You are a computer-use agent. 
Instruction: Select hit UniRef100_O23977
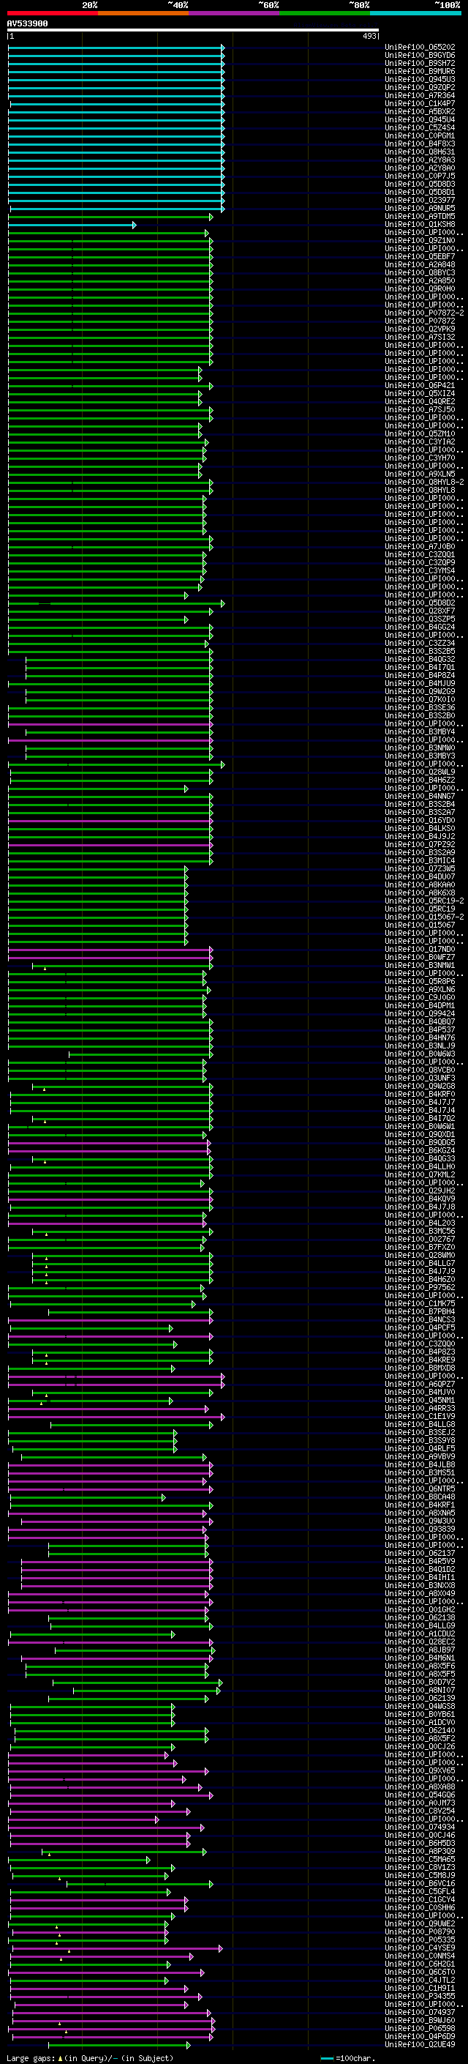tap(420, 201)
